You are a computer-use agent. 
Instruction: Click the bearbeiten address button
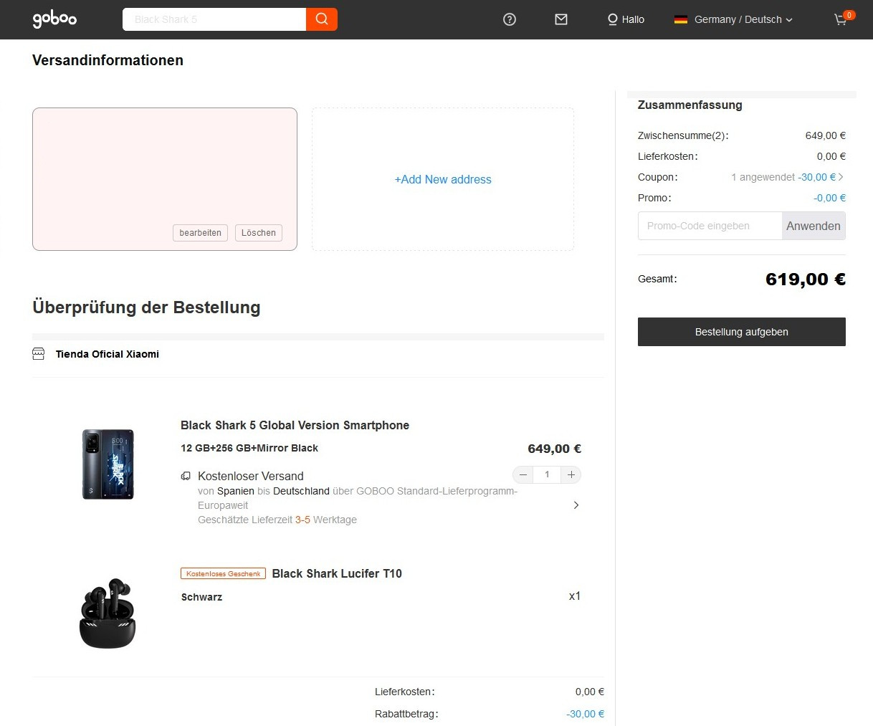click(x=200, y=233)
